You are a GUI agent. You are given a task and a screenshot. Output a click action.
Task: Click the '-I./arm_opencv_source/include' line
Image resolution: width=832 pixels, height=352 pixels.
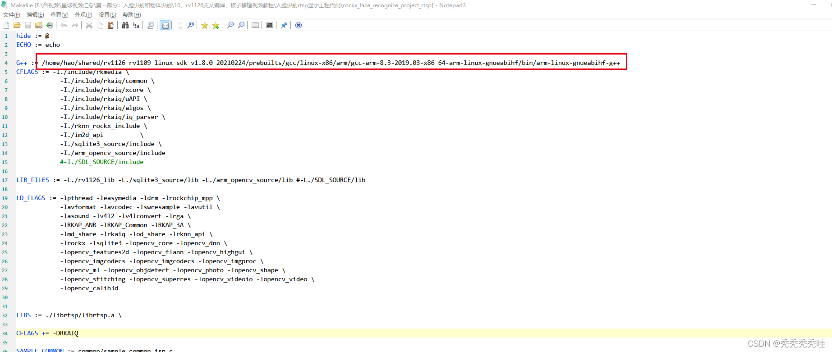tap(113, 153)
